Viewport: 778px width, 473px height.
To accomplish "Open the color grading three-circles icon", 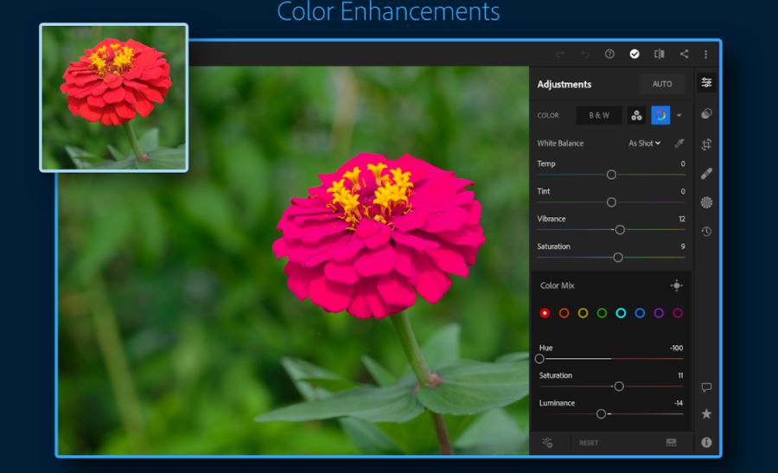I will coord(636,115).
